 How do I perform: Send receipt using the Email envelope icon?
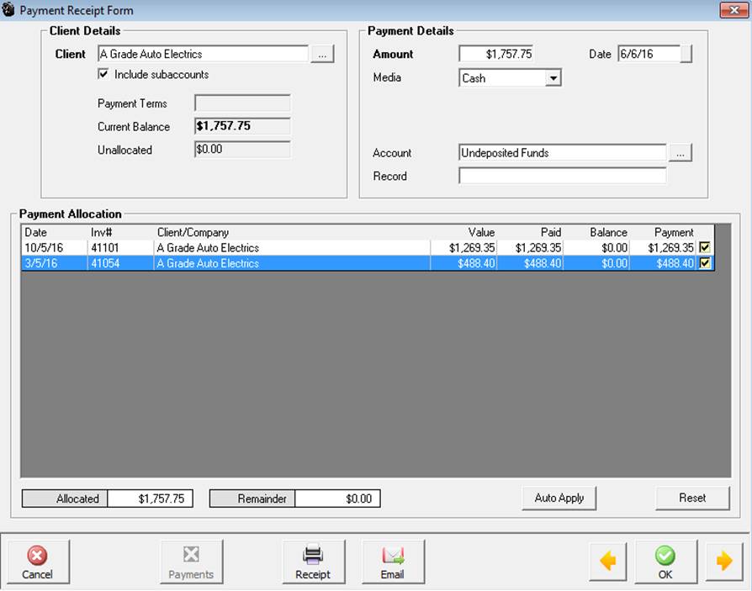click(393, 562)
